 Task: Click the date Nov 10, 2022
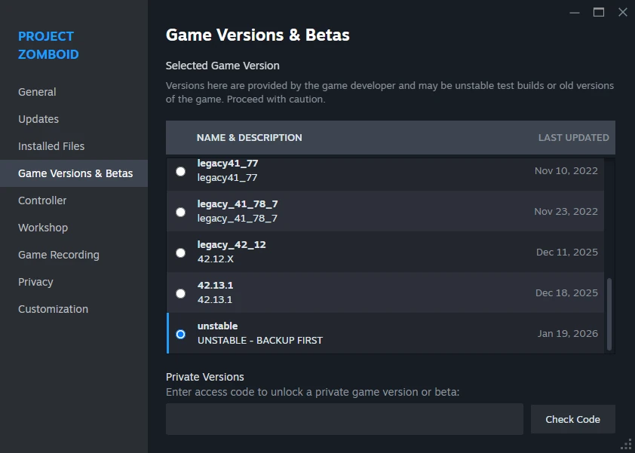(x=566, y=171)
